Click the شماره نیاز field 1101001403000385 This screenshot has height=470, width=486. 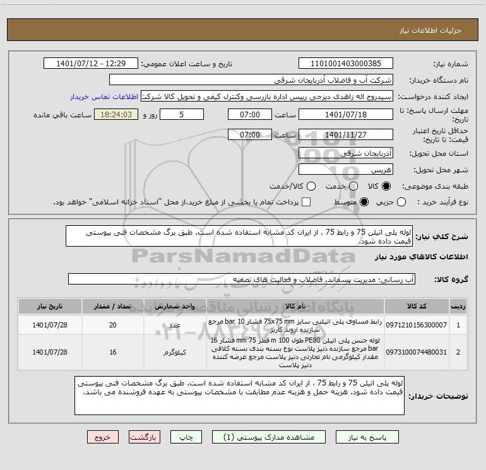tap(346, 64)
